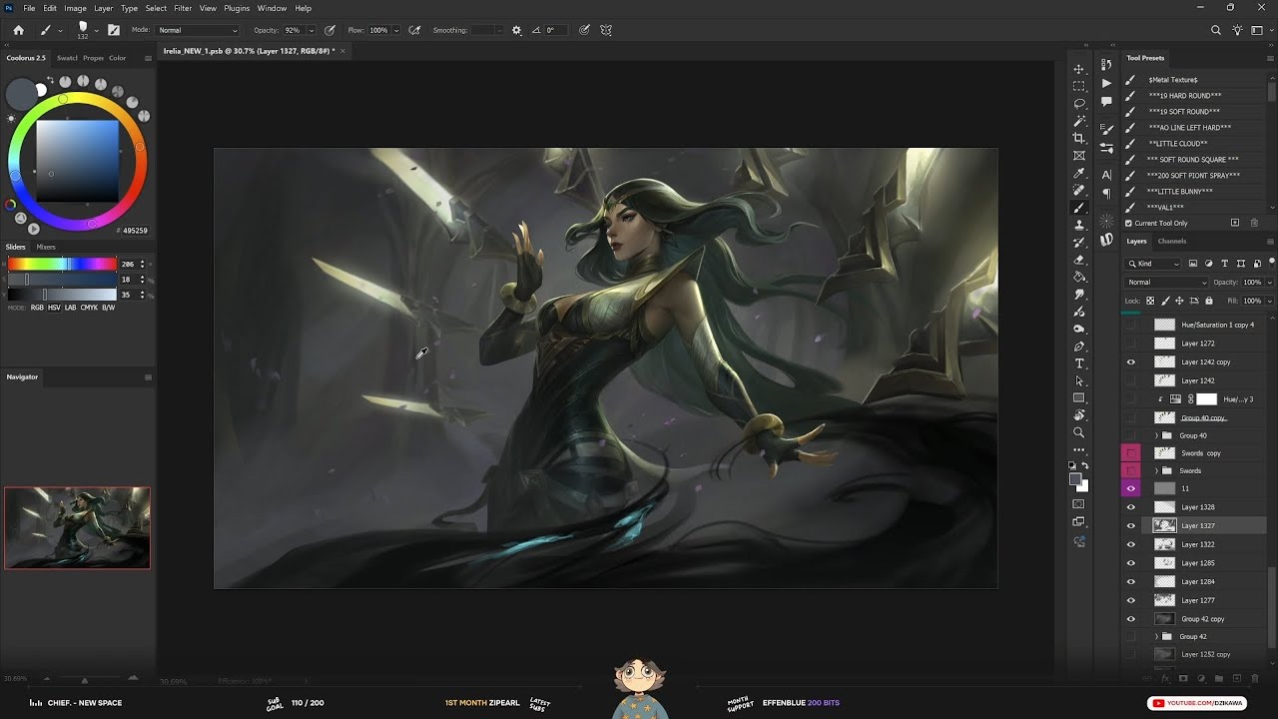
Task: Open smoothing options gear icon
Action: (x=516, y=30)
